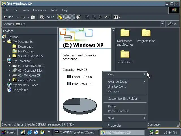This screenshot has height=136, width=181.
Task: Click the drive icon in info panel
Action: (67, 37)
